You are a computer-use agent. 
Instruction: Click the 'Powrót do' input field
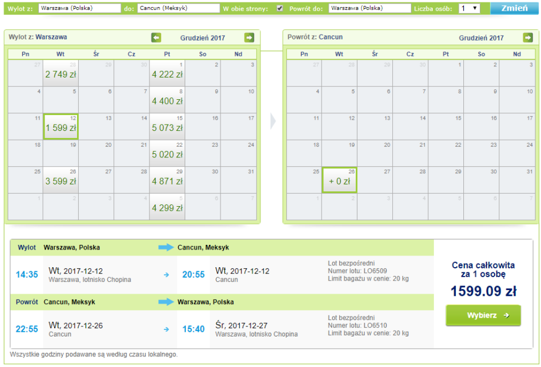(369, 8)
